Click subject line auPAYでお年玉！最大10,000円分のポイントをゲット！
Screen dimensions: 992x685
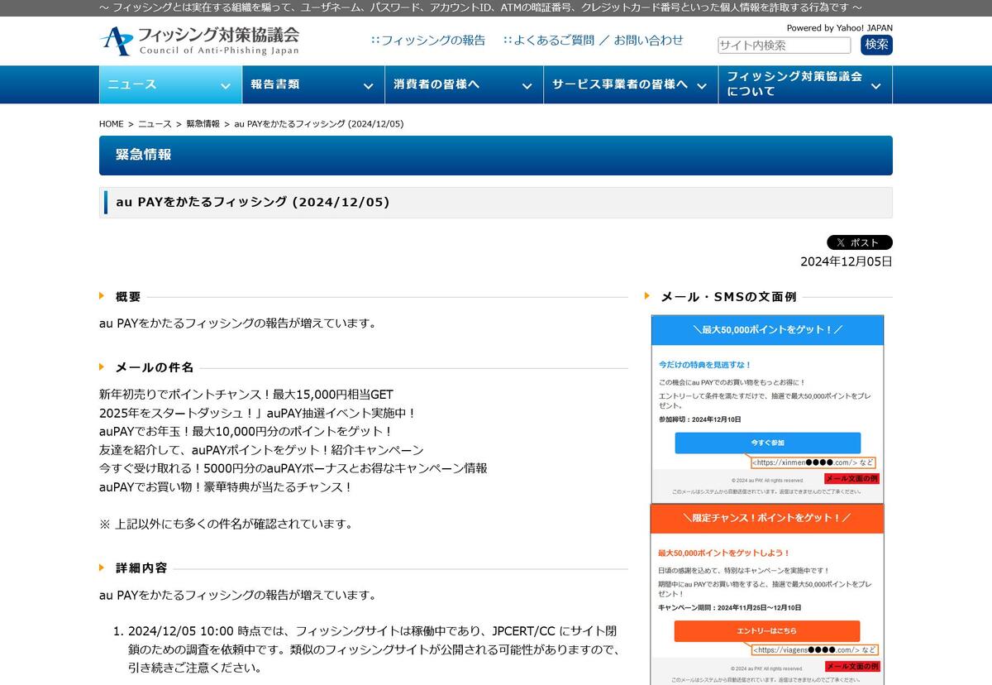click(246, 431)
